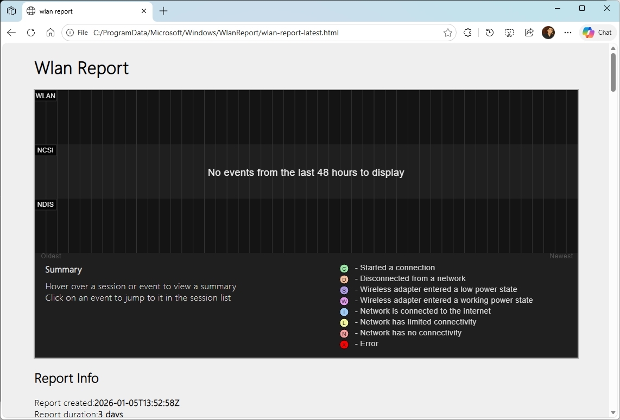The height and width of the screenshot is (420, 620).
Task: Click the NCSI row label
Action: (46, 150)
